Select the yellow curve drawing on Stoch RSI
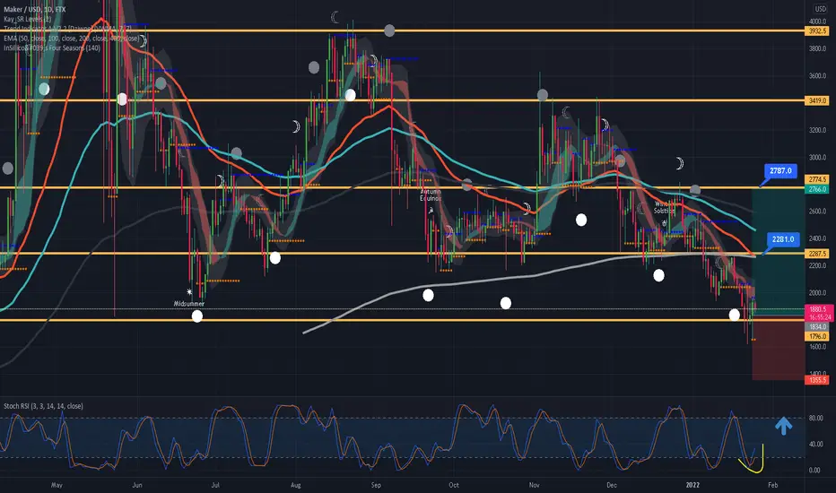Viewport: 836px width, 493px height. click(x=753, y=460)
